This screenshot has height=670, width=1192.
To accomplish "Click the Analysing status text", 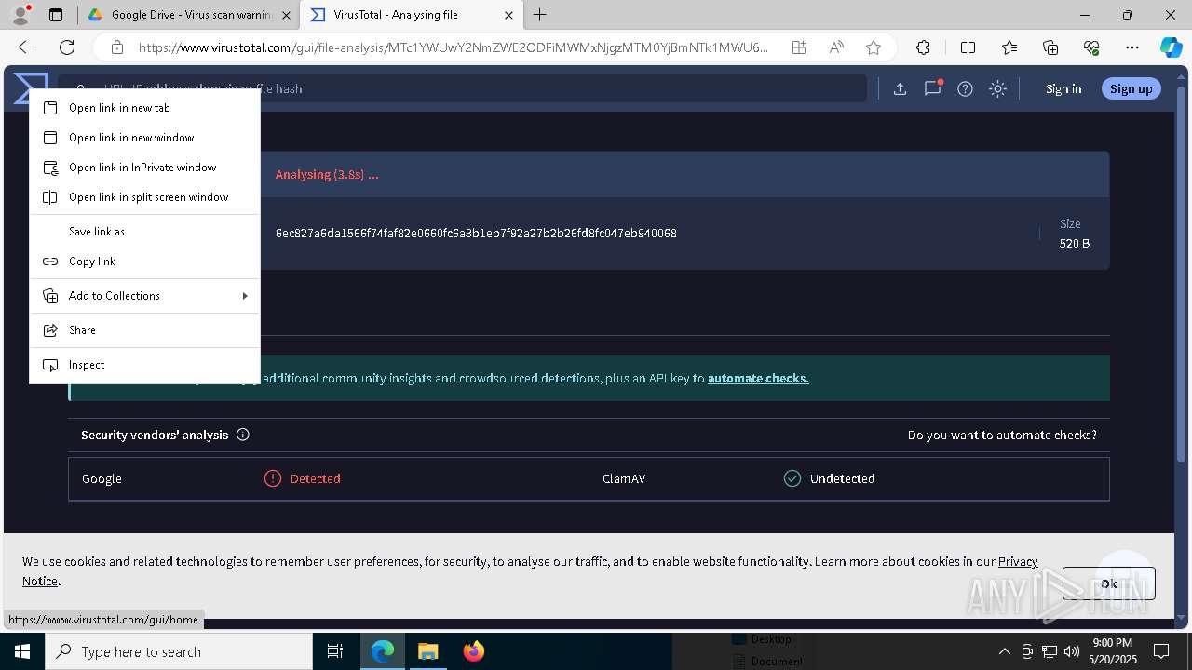I will click(327, 174).
